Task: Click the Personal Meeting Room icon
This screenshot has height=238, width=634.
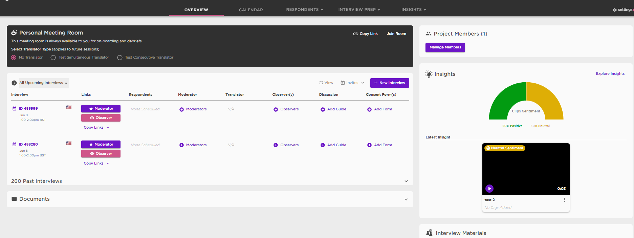Action: (x=14, y=33)
